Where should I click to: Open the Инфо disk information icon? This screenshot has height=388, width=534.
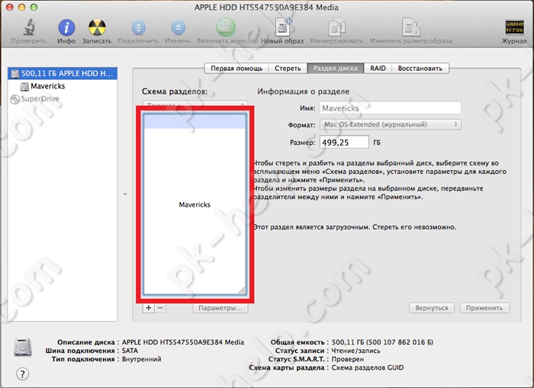pyautogui.click(x=66, y=27)
